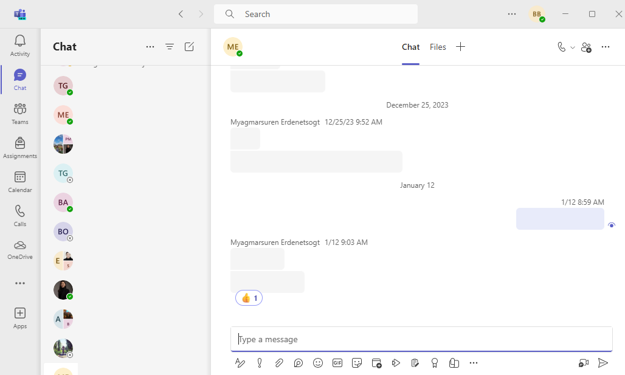The height and width of the screenshot is (375, 625).
Task: Click sender name on 12/25/23 message
Action: 275,122
